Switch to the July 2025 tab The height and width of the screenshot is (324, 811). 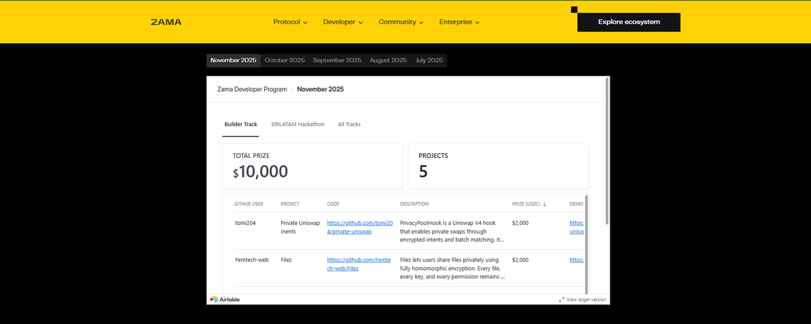[x=429, y=61]
